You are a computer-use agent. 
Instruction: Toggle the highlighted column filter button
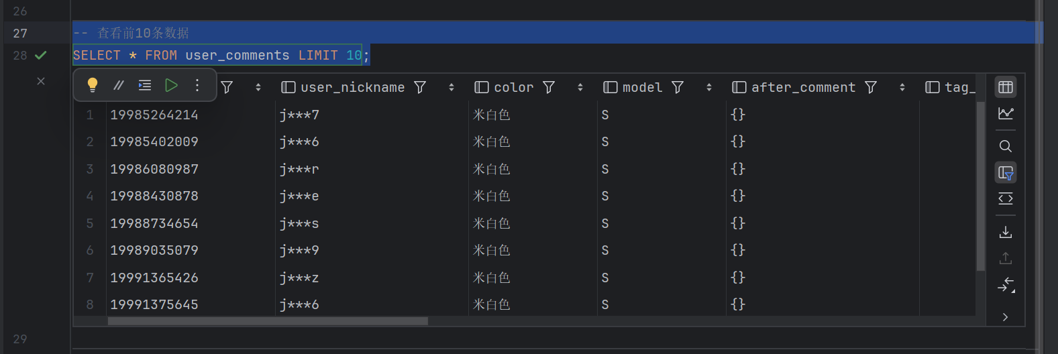pyautogui.click(x=1005, y=173)
